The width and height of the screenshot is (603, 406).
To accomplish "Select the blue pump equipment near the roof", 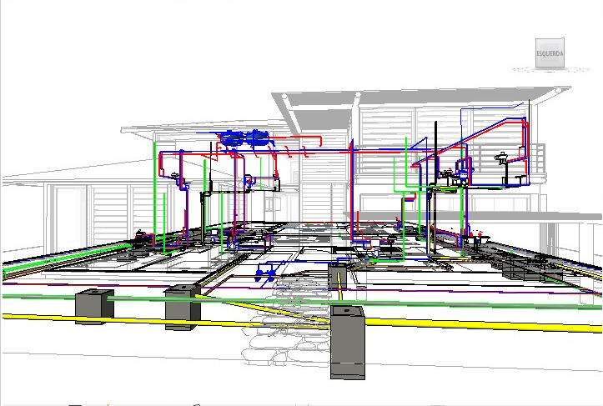I will pos(243,139).
